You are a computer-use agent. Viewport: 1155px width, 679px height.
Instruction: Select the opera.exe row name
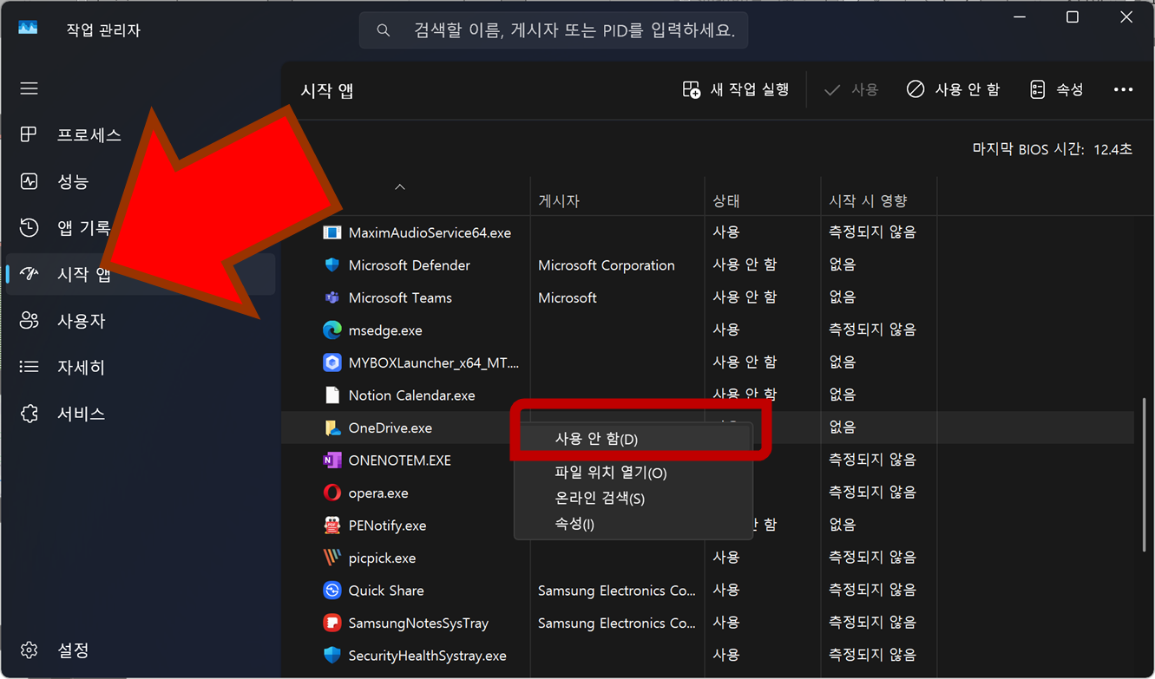pos(378,493)
